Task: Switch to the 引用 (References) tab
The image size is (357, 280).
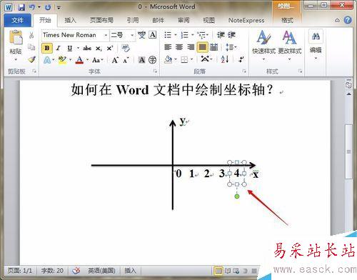Action: (x=133, y=21)
